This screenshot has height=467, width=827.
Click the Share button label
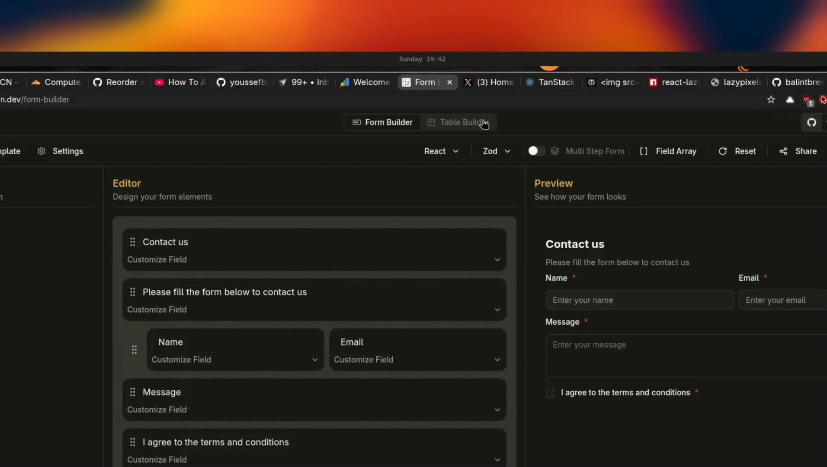tap(806, 151)
